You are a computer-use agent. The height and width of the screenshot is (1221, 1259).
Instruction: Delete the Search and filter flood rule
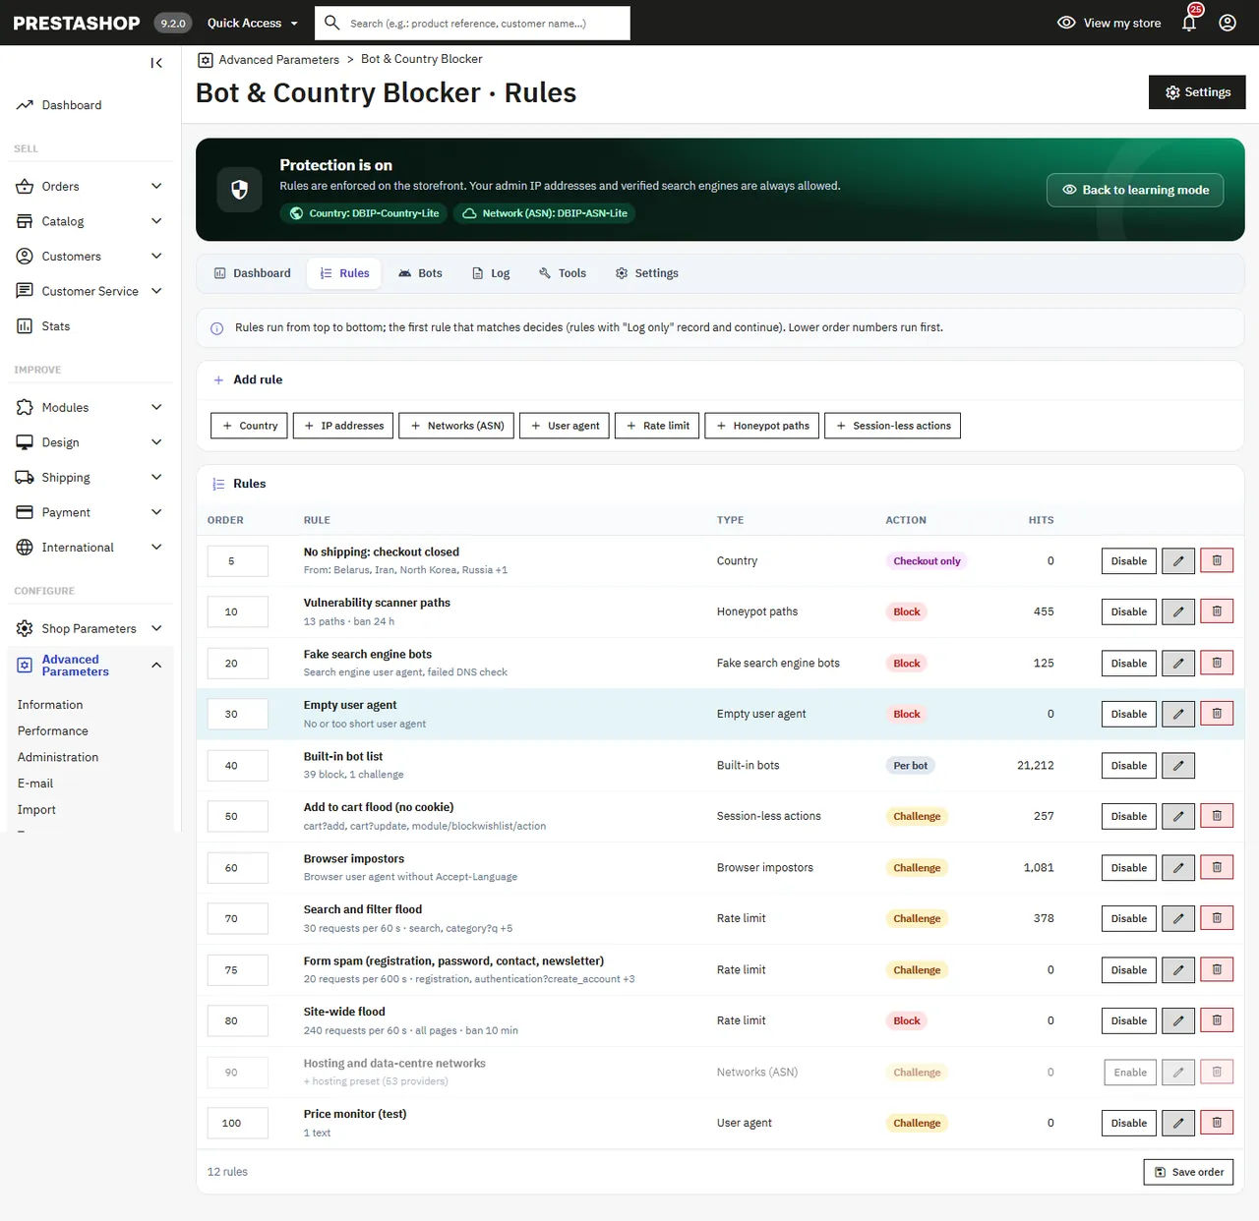(1217, 918)
